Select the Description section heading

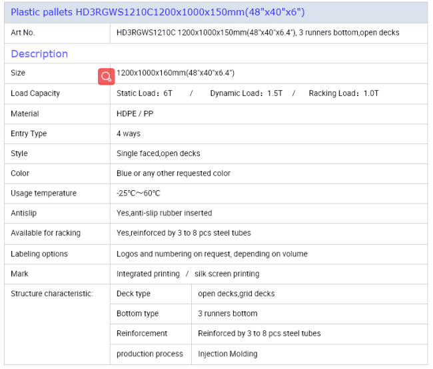(x=39, y=53)
